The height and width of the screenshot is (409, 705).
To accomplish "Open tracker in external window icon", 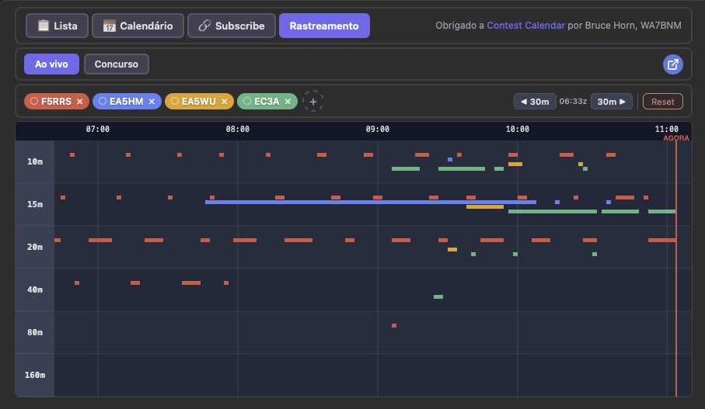I will [672, 64].
